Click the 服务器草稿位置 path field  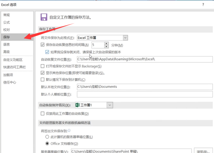point(131,151)
